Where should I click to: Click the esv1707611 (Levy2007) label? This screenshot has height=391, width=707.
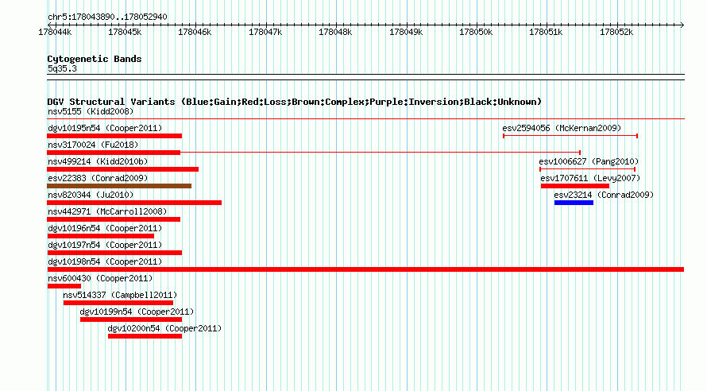tap(590, 178)
